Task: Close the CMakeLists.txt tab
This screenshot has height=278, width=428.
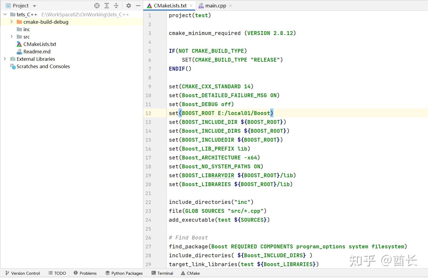Action: tap(191, 6)
